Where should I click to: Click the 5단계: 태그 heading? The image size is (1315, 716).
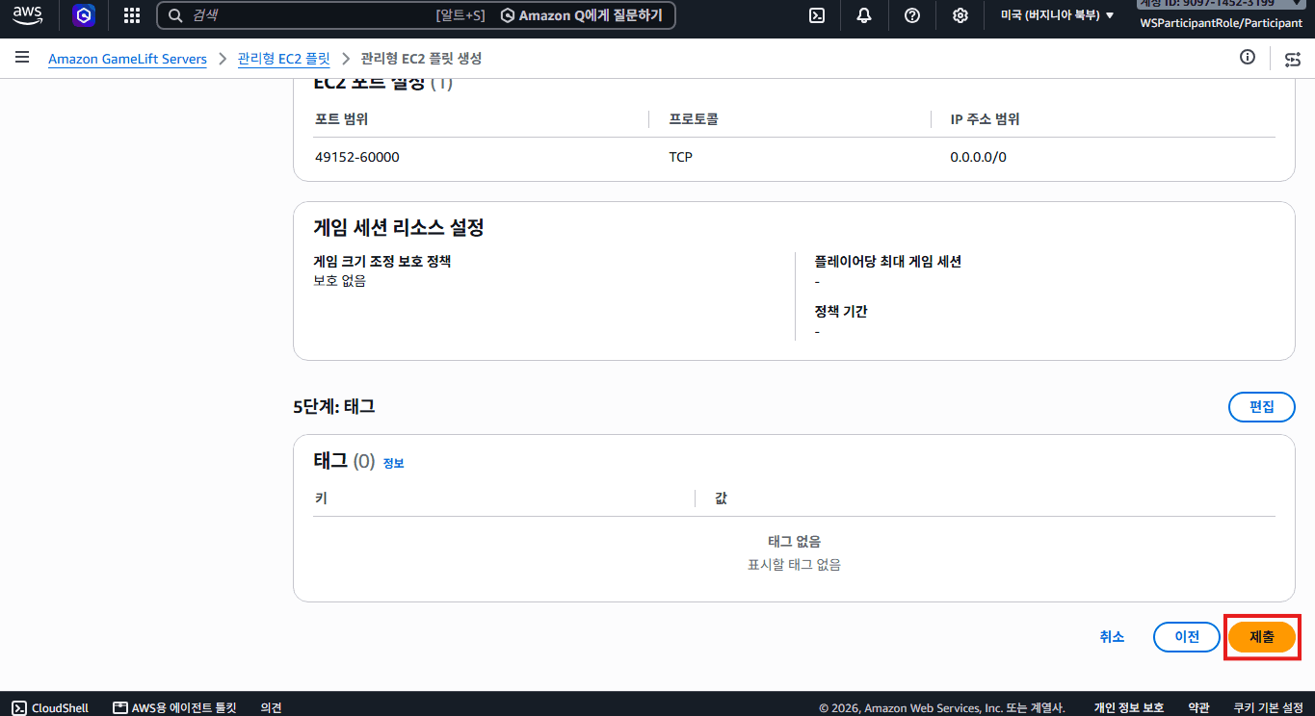tap(333, 406)
